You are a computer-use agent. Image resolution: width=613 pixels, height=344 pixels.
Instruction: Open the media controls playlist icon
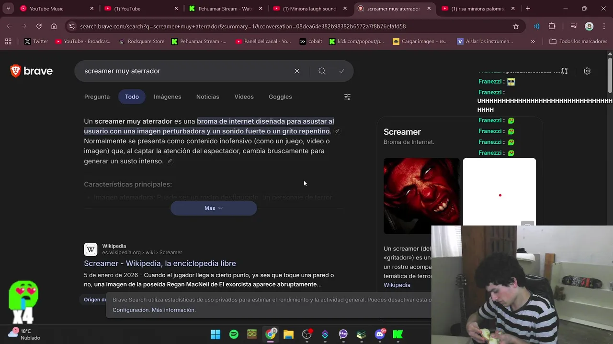[x=574, y=26]
